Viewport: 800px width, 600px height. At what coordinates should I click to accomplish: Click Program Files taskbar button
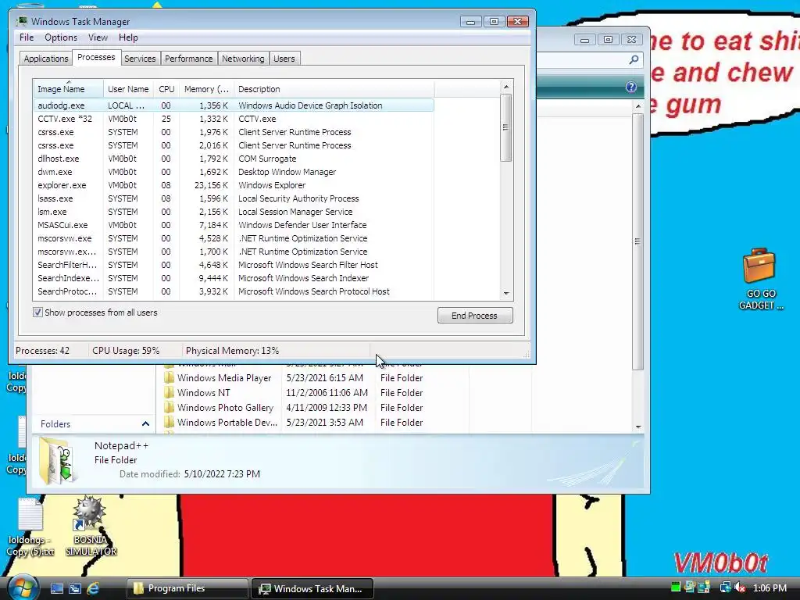[x=187, y=588]
